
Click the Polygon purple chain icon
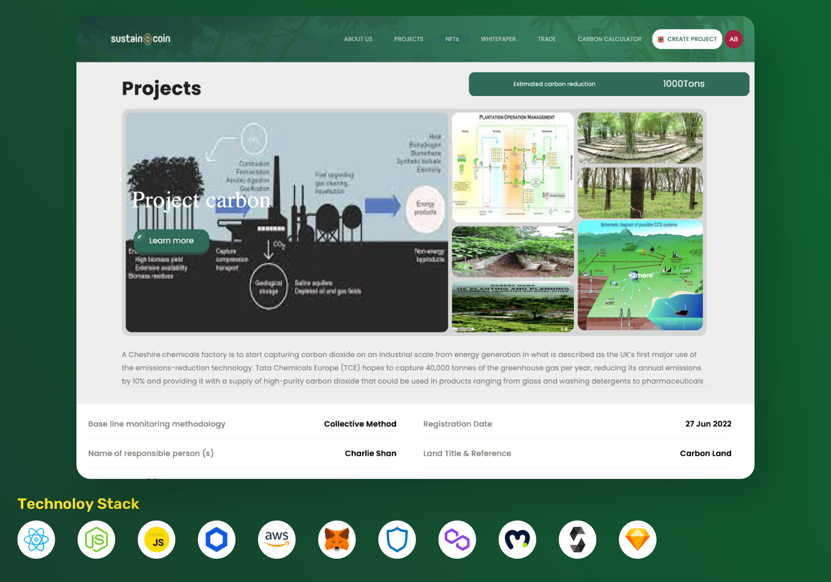457,540
